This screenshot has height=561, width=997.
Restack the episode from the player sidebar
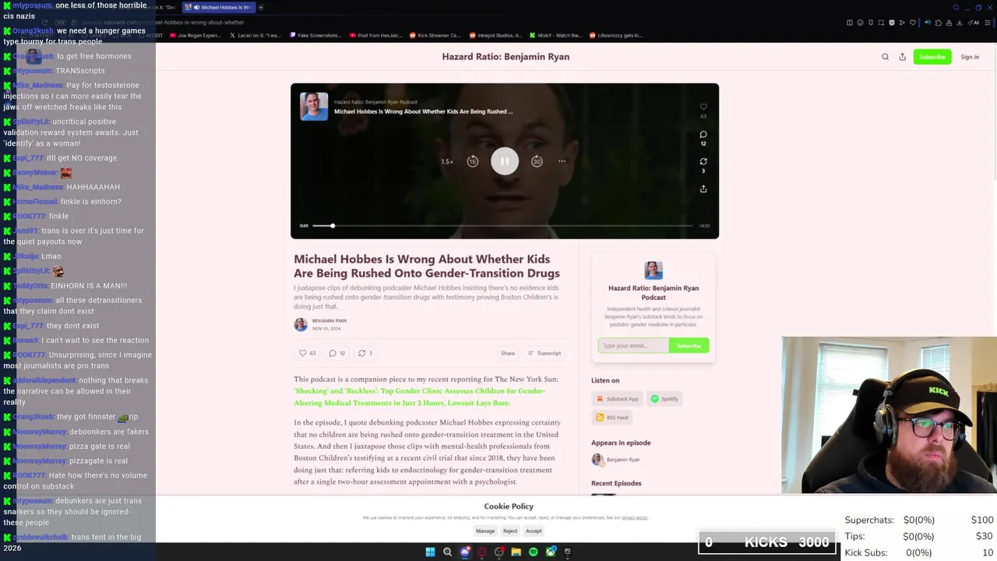click(x=703, y=161)
